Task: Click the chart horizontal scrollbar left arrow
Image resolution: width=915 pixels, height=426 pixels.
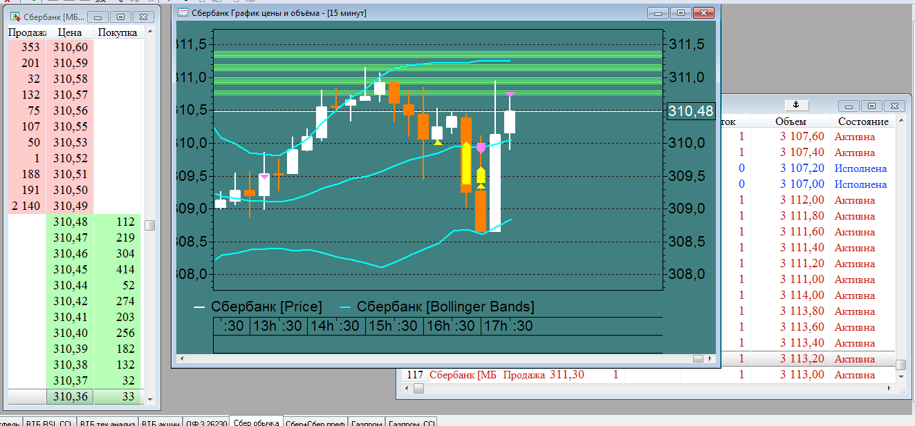Action: tap(181, 358)
